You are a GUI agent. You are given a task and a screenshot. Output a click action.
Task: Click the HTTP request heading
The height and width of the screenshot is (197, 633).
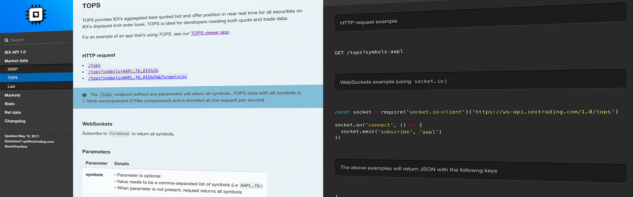99,55
